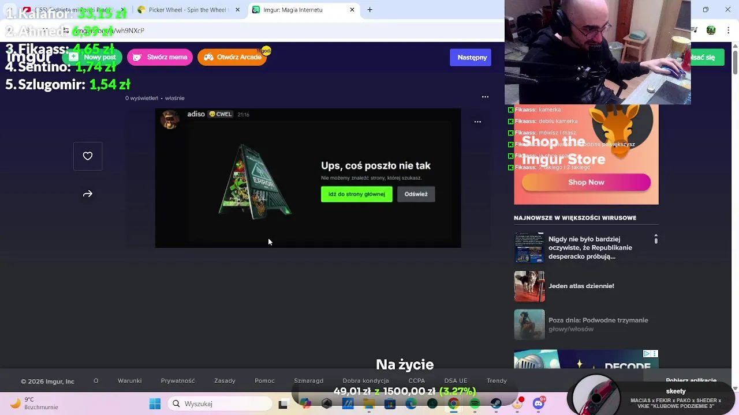The image size is (739, 415).
Task: Open the CCPA footer link
Action: (x=417, y=381)
